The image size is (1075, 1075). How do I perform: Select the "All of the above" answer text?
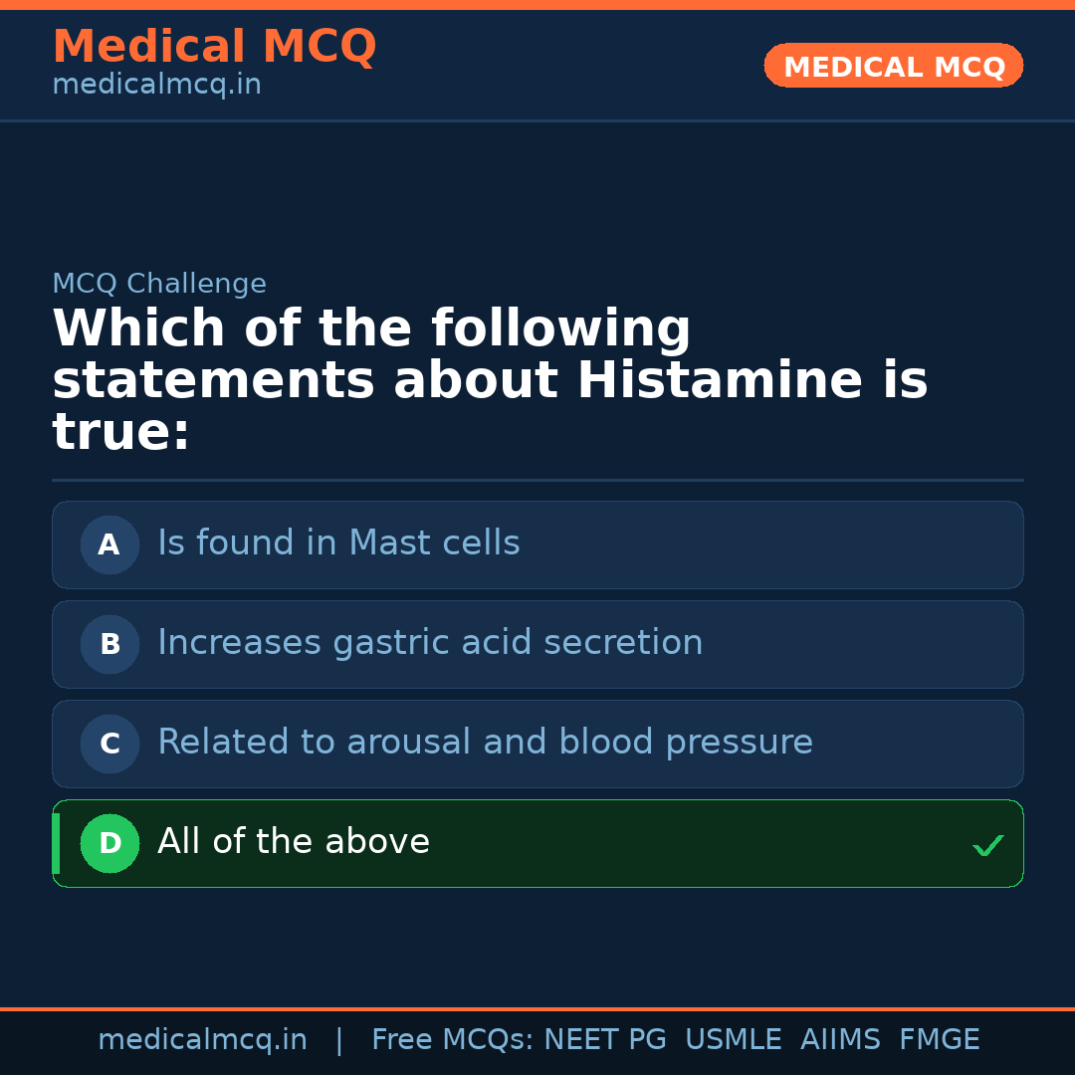click(294, 842)
